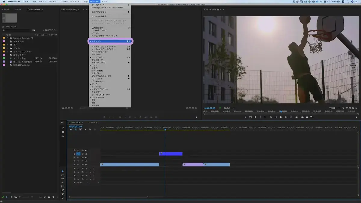Select the Razor tool
The image size is (361, 203).
(x=63, y=183)
